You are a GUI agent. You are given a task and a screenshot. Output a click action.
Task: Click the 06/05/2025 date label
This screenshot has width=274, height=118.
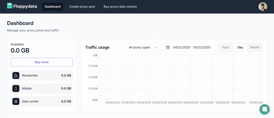[x=175, y=103]
